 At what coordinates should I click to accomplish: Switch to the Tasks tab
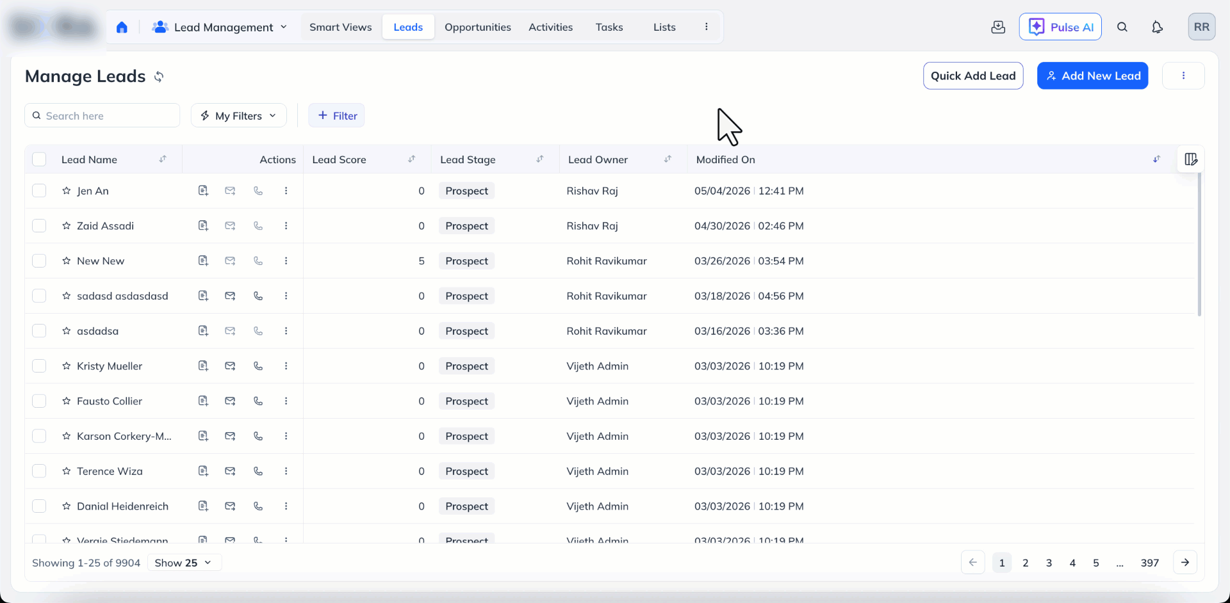tap(609, 27)
